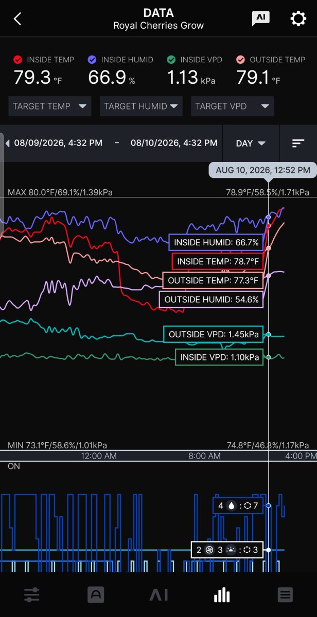
Task: Click the 66.9 % inside humidity reading
Action: click(111, 78)
